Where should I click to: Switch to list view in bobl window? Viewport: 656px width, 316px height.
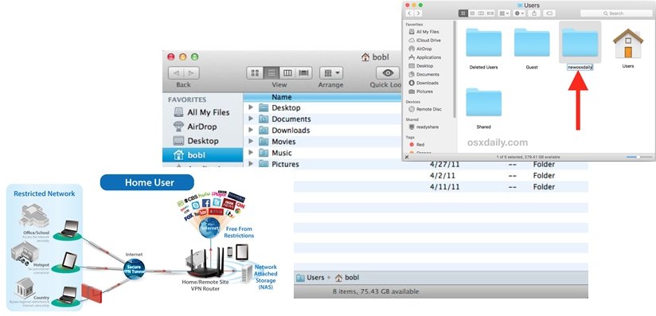pos(271,72)
